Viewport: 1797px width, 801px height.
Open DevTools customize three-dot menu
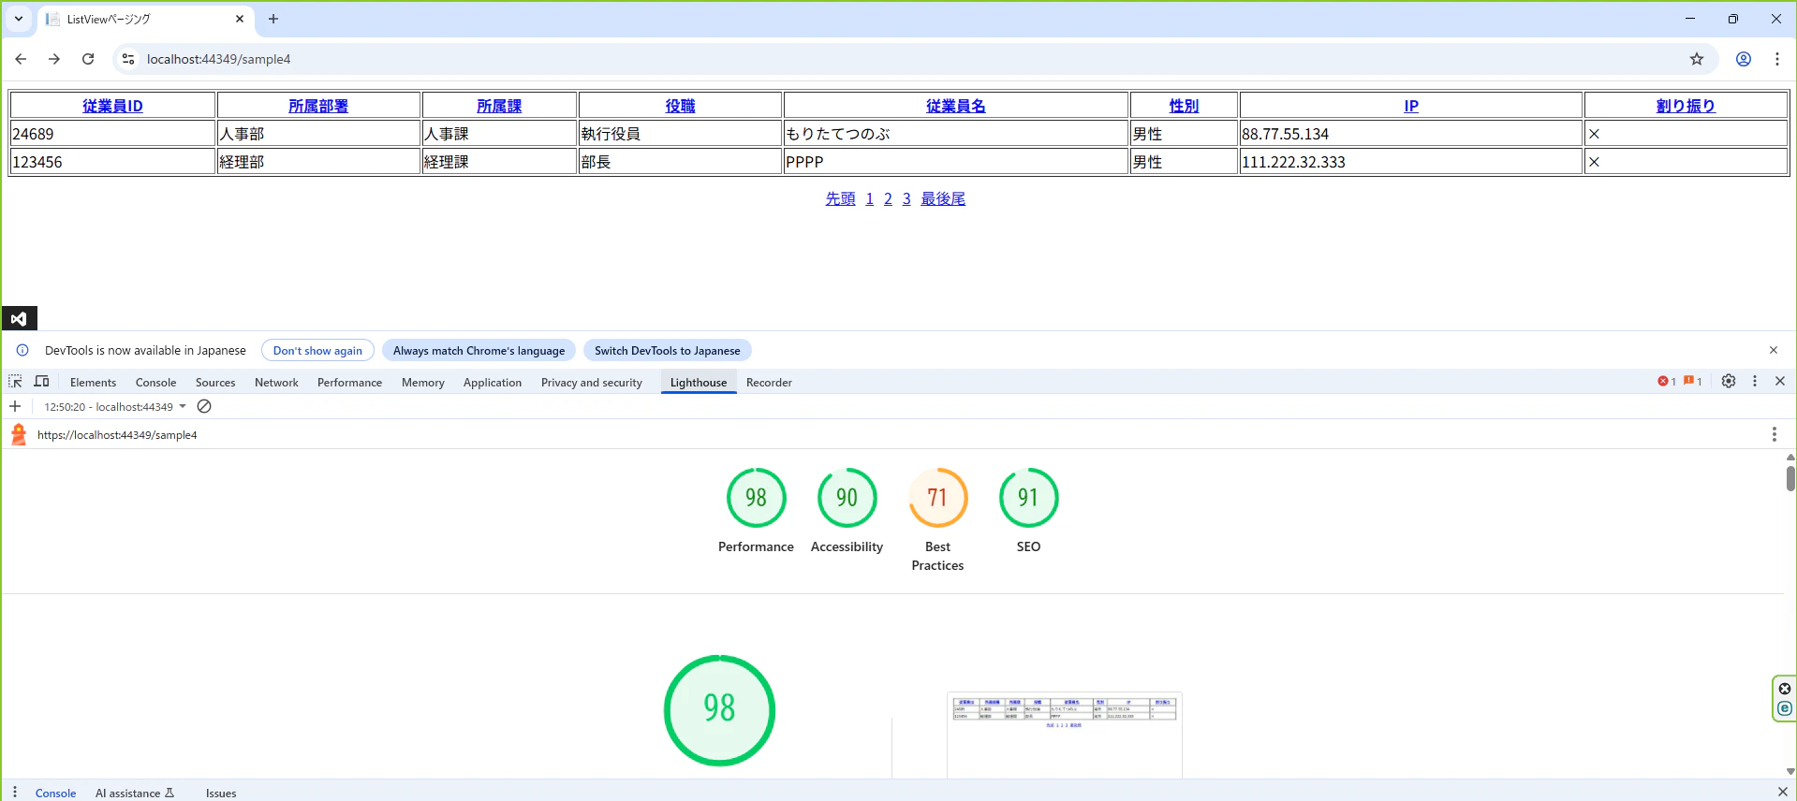coord(1755,381)
